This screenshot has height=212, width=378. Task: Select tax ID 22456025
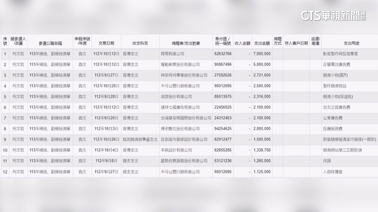pyautogui.click(x=223, y=107)
